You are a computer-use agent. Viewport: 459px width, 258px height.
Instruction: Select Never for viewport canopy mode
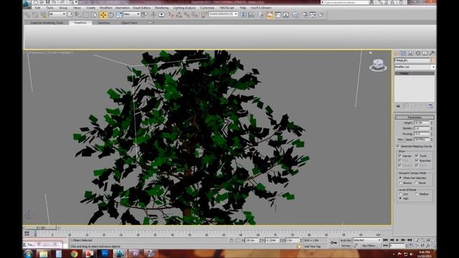point(416,183)
